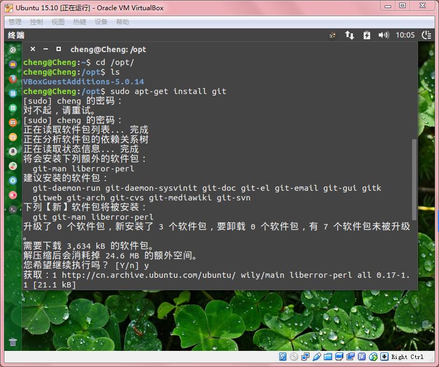Click the terminal title cheng@Cheng: /opt
Screen dimensions: 439x367
click(108, 49)
